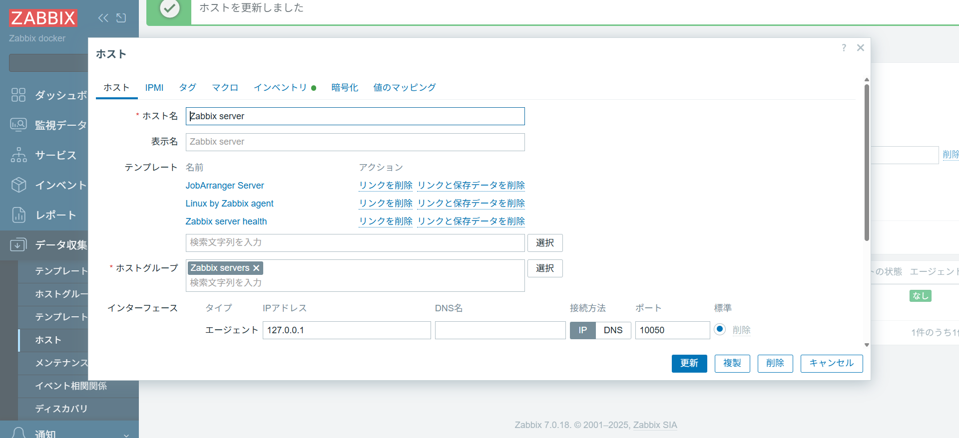Click the dialog vertical scrollbar
This screenshot has width=959, height=438.
(867, 162)
